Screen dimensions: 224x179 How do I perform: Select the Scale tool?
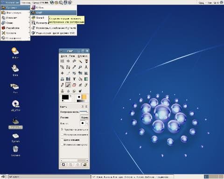point(80,73)
